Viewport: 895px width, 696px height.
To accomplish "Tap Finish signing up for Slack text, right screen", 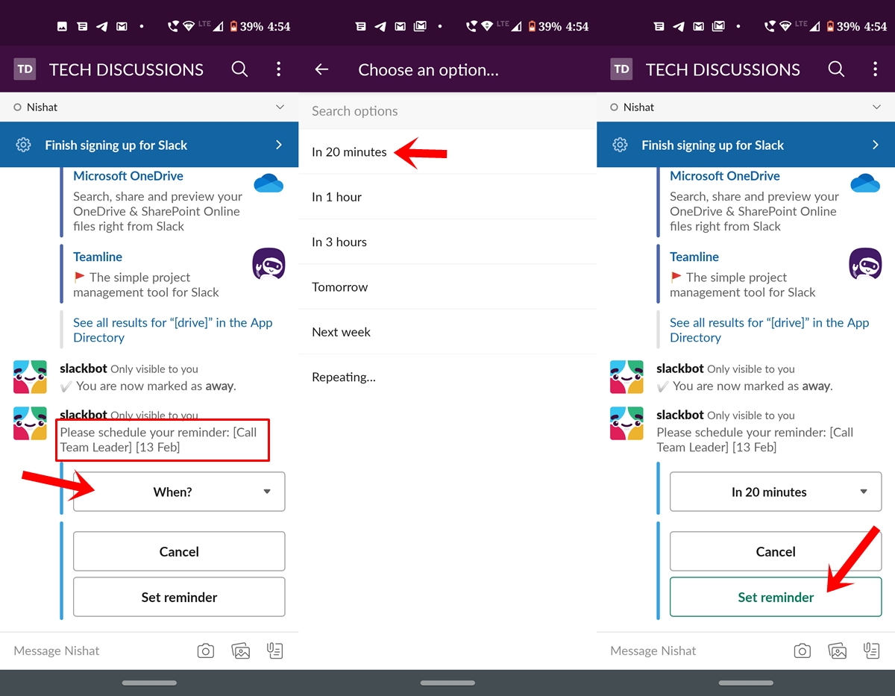I will (712, 145).
